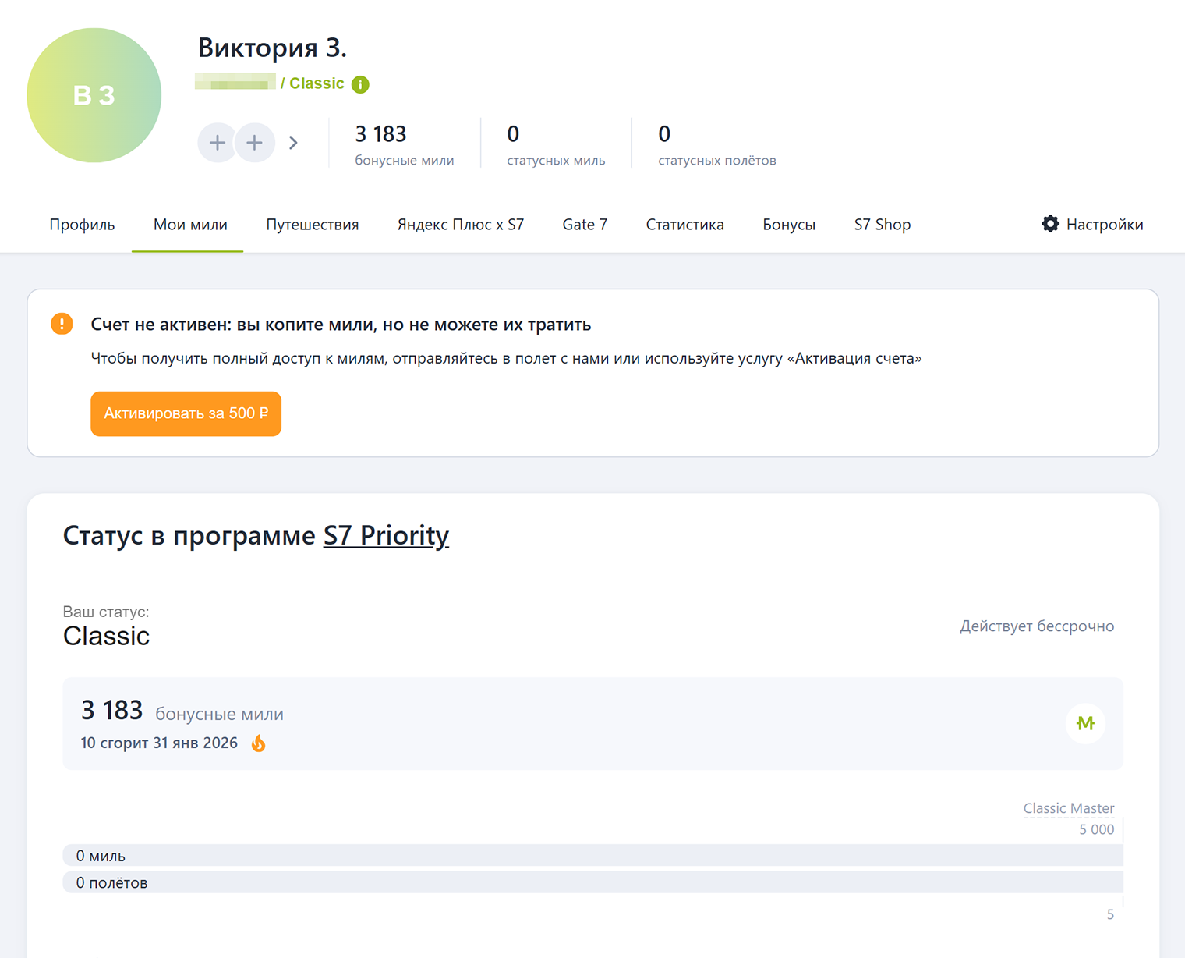
Task: Select the Статистика tab
Action: (684, 225)
